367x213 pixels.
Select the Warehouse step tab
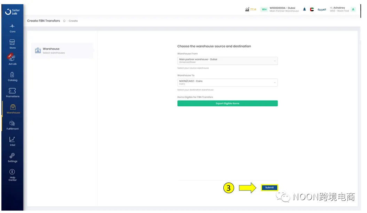click(x=62, y=50)
